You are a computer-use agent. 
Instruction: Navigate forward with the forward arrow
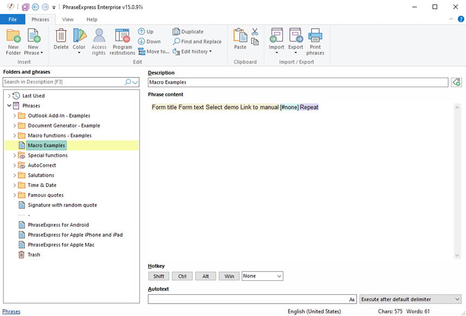pos(45,7)
